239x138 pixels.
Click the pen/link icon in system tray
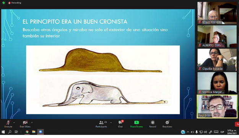210,132
